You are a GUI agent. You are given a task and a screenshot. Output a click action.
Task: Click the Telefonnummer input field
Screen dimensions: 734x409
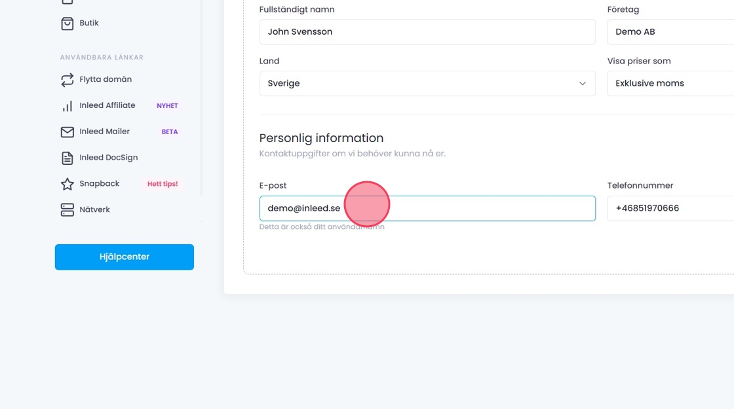[670, 209]
